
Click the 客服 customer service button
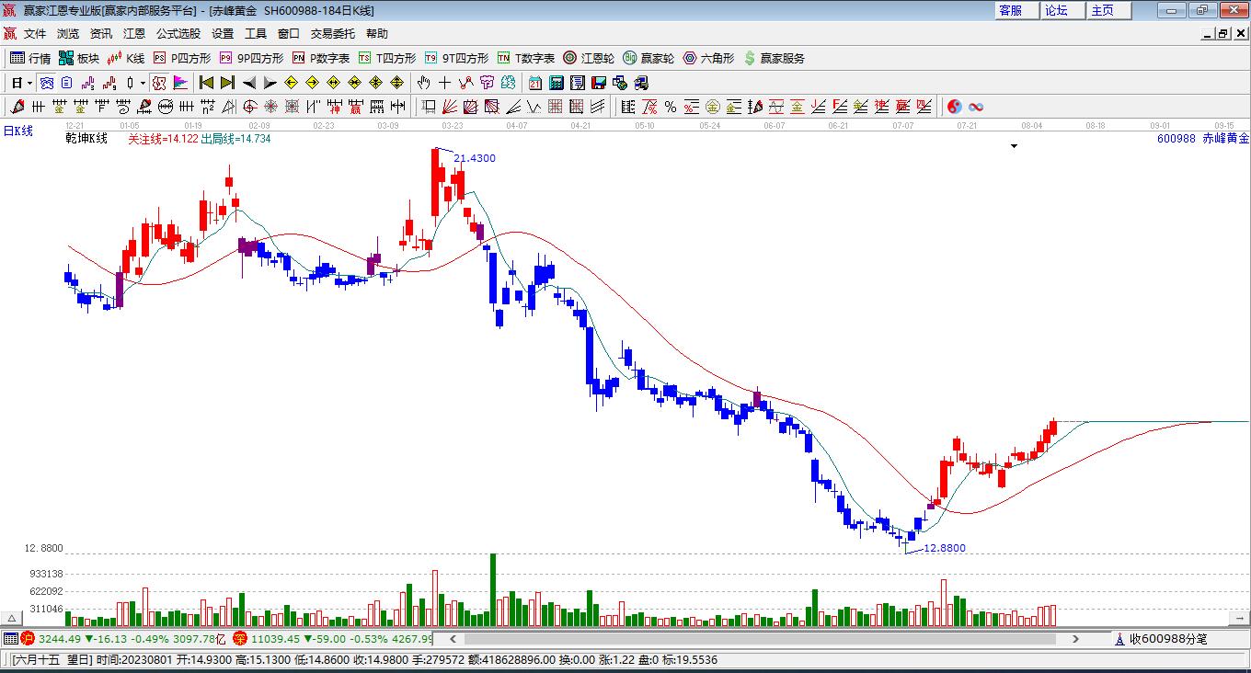1016,10
